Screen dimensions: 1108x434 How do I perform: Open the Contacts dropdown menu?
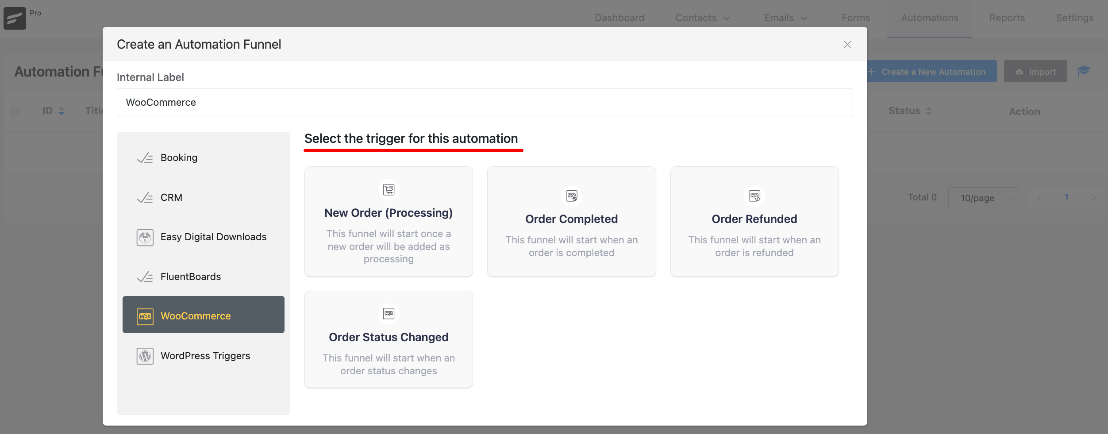[x=702, y=18]
